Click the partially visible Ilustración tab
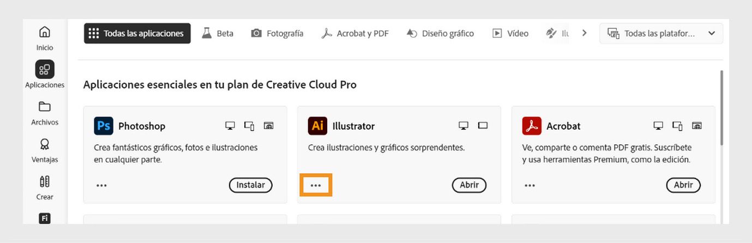 click(x=557, y=33)
